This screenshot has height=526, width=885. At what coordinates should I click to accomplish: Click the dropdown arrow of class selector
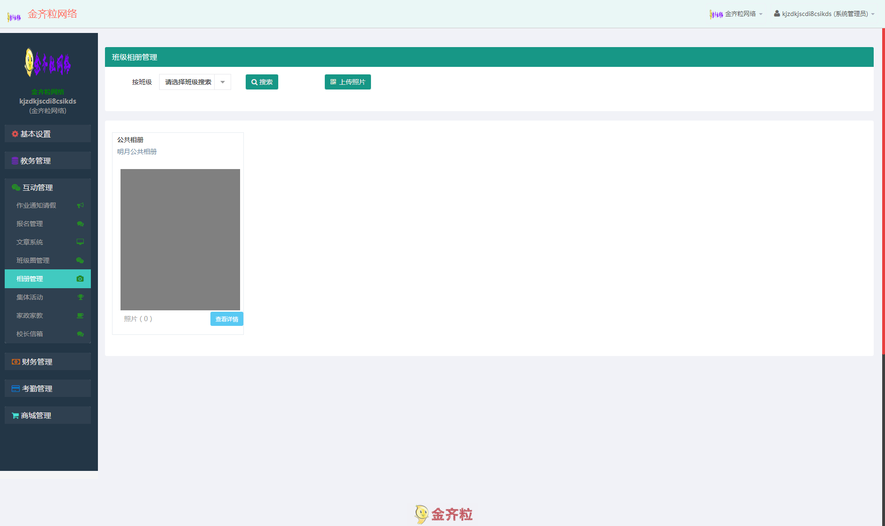coord(223,82)
